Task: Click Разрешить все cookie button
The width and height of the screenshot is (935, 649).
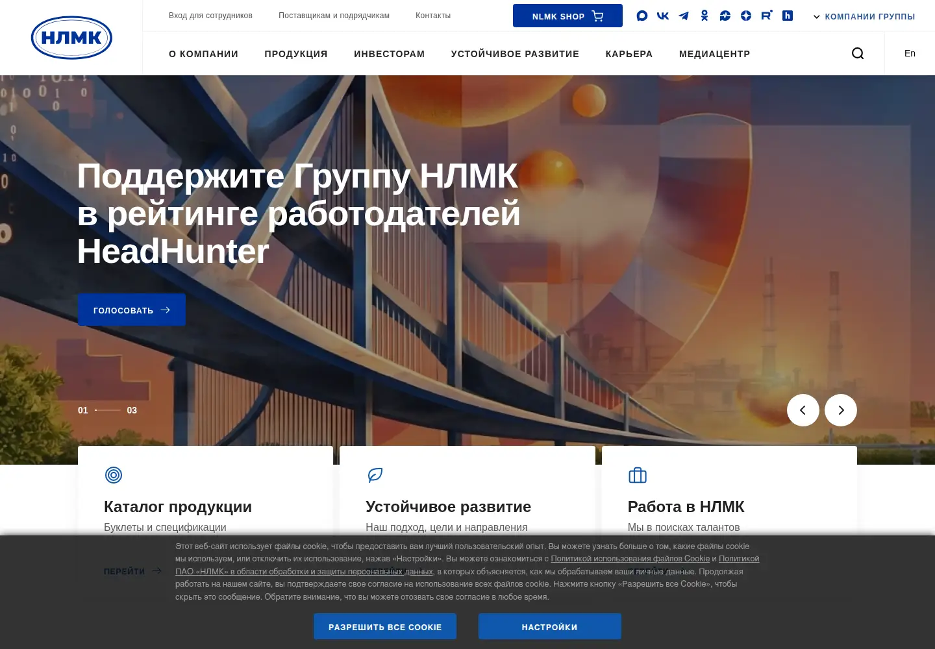Action: click(385, 626)
